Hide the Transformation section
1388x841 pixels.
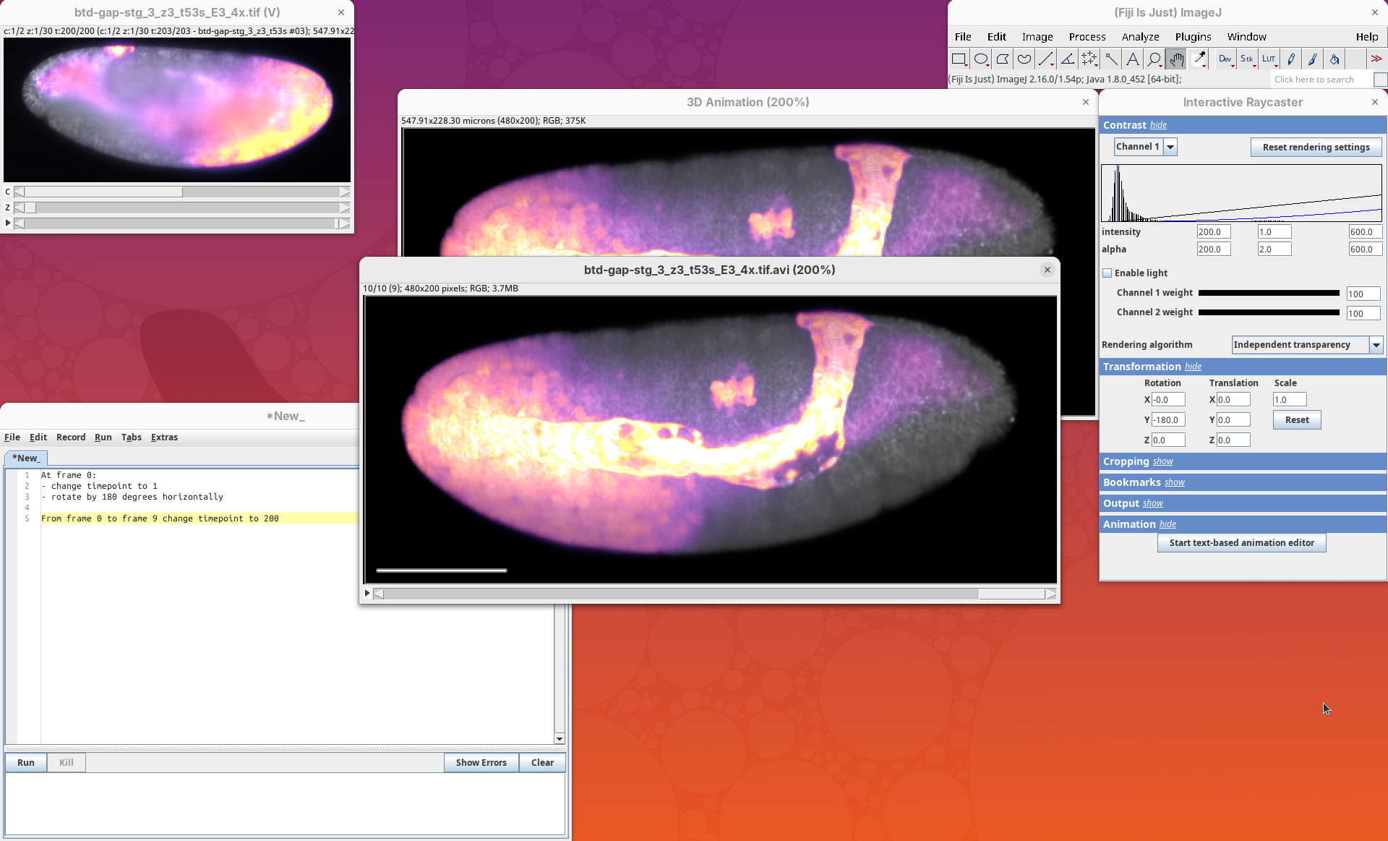[x=1193, y=367]
